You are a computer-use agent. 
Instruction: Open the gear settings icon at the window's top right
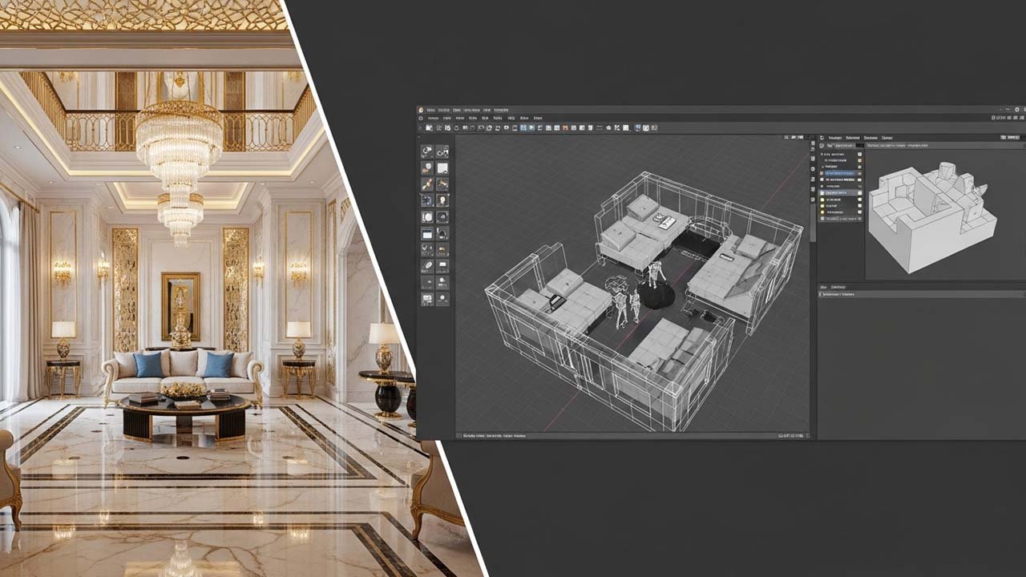[x=1016, y=110]
